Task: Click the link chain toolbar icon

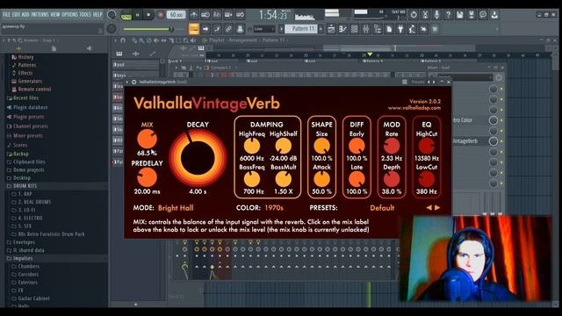Action: [228, 29]
